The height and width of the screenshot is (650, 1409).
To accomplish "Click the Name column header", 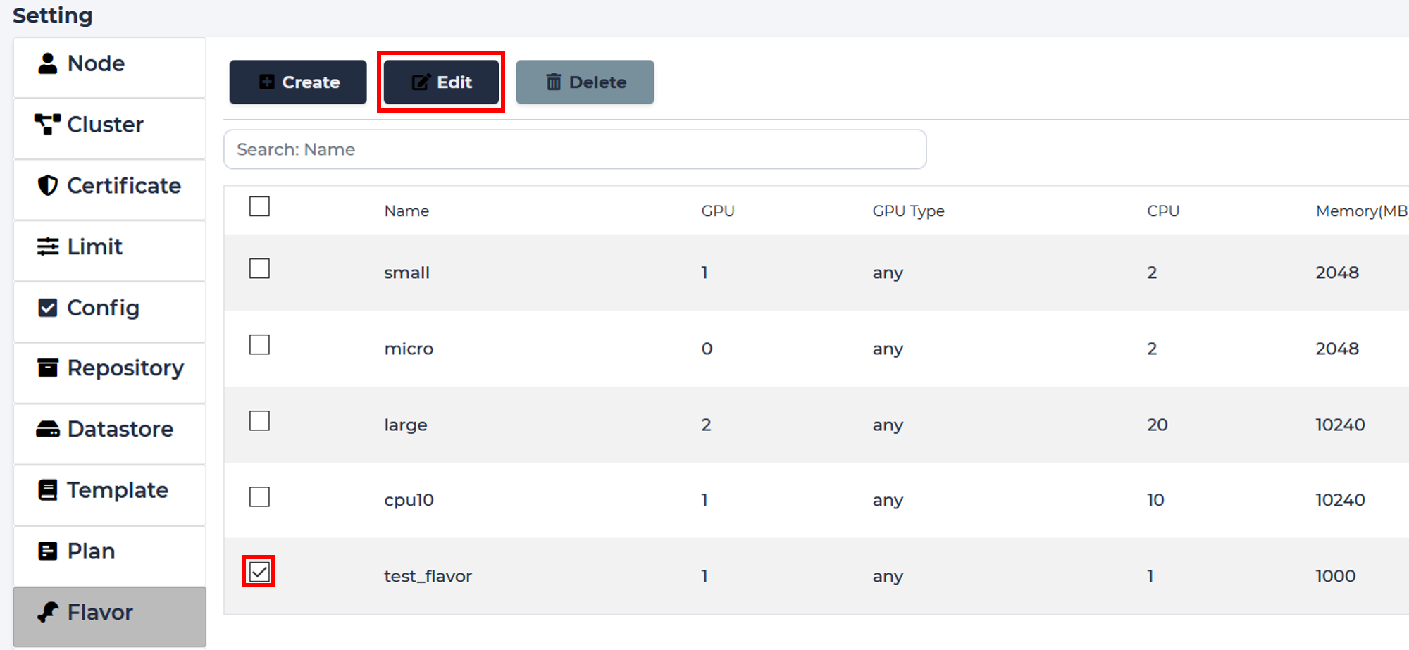I will (x=406, y=211).
